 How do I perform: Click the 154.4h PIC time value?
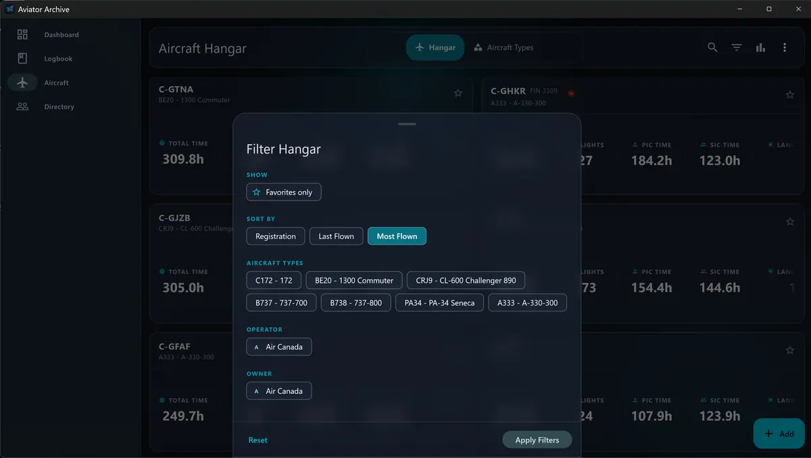[652, 288]
